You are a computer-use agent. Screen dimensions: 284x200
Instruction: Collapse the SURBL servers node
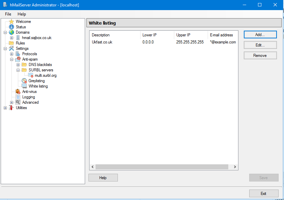pyautogui.click(x=18, y=70)
